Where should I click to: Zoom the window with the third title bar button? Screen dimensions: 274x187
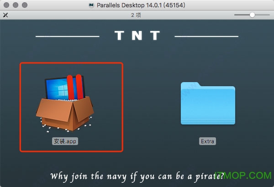(x=25, y=5)
